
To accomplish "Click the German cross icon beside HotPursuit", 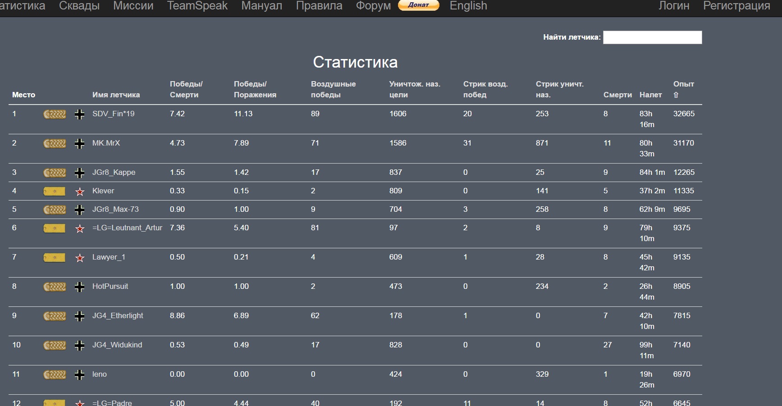I will (79, 287).
